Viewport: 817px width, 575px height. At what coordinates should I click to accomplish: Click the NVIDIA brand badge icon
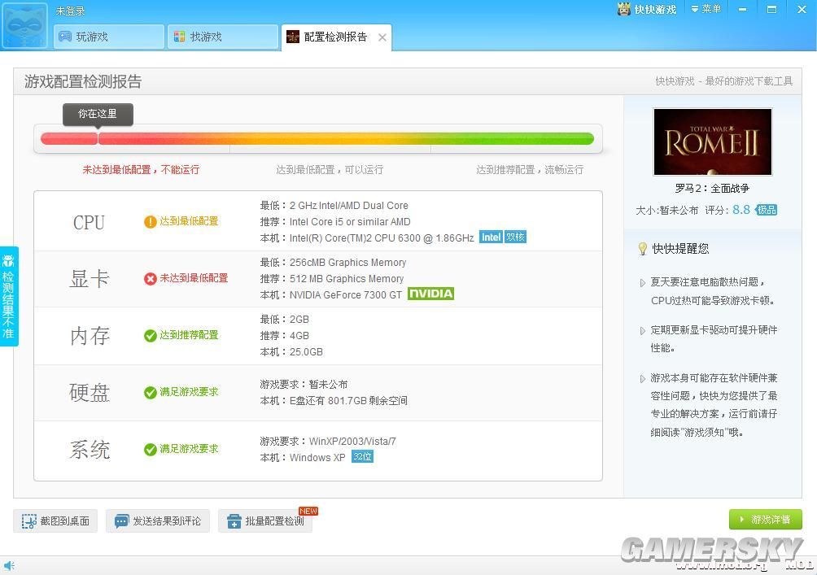tap(430, 294)
